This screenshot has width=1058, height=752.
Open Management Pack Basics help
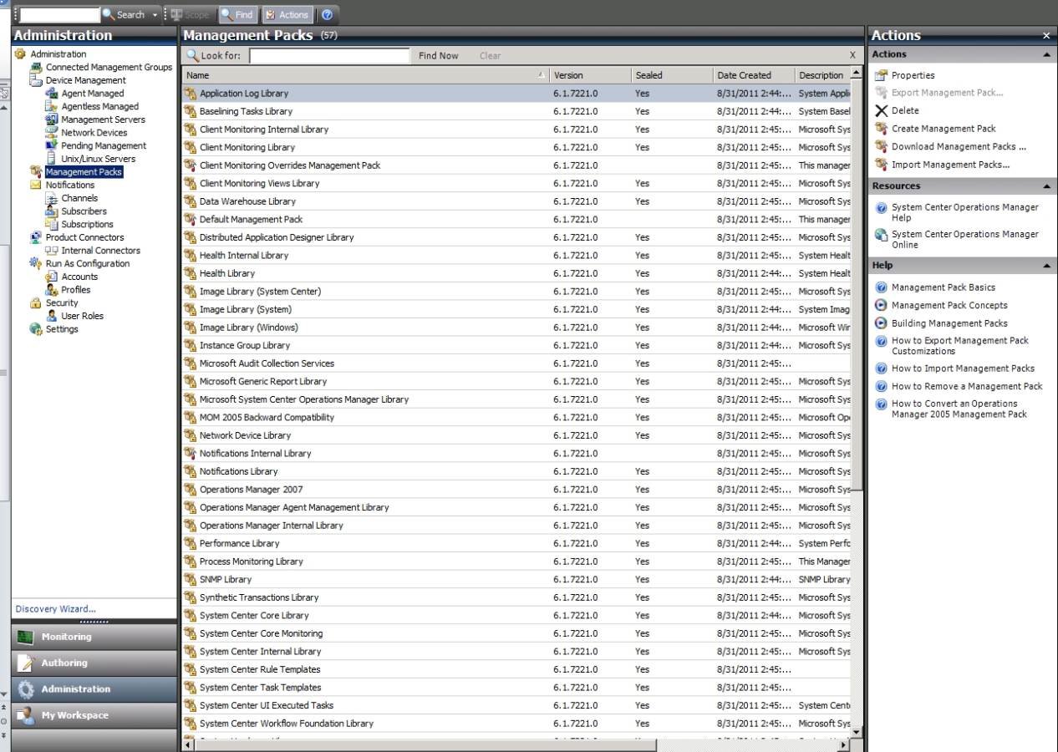point(943,287)
